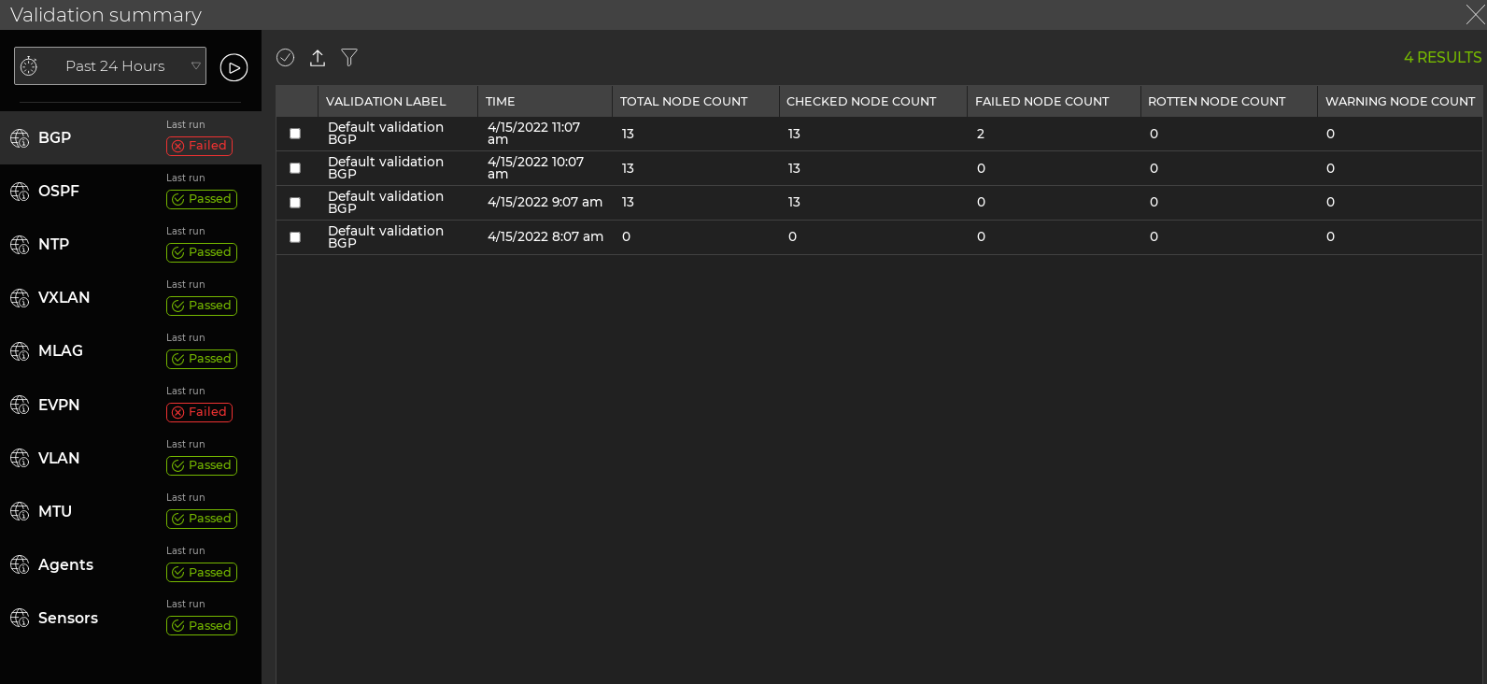
Task: Tick the 10:07 am validation row checkbox
Action: [x=295, y=168]
